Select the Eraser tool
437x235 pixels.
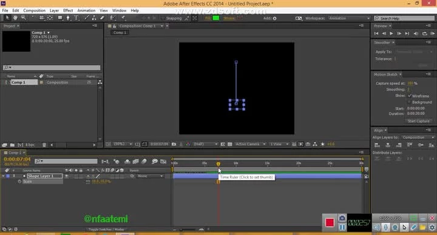(x=102, y=18)
